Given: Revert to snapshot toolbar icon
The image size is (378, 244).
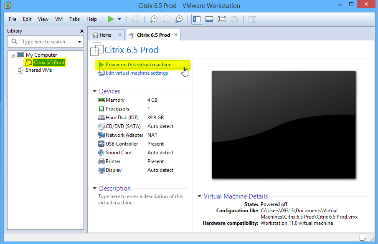Looking at the screenshot, I should tap(166, 19).
